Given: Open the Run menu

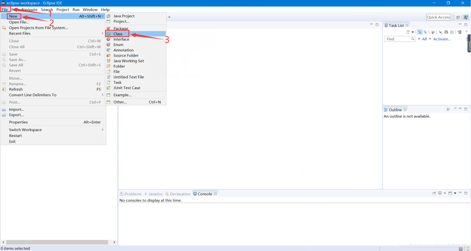Looking at the screenshot, I should [76, 9].
